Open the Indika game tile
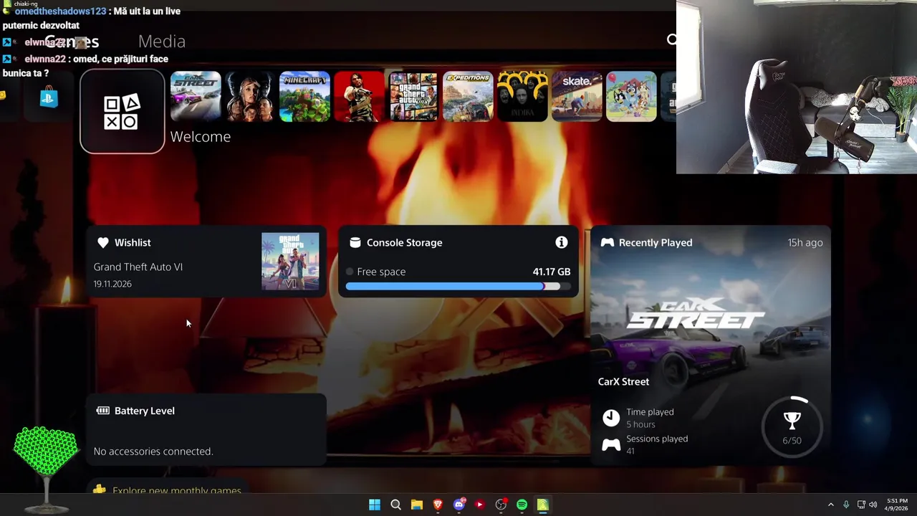The width and height of the screenshot is (917, 516). tap(522, 96)
